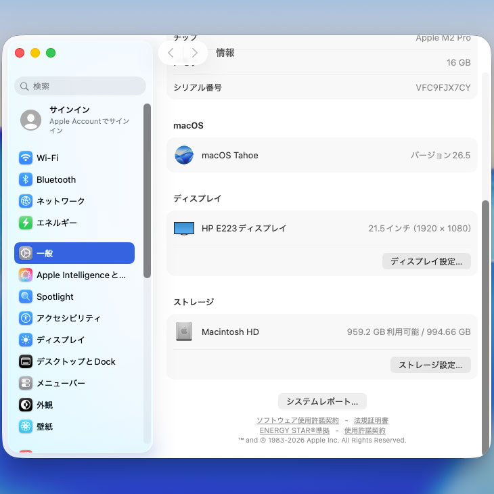Viewport: 494px width, 494px height.
Task: Click the メニューバー icon
Action: [26, 383]
